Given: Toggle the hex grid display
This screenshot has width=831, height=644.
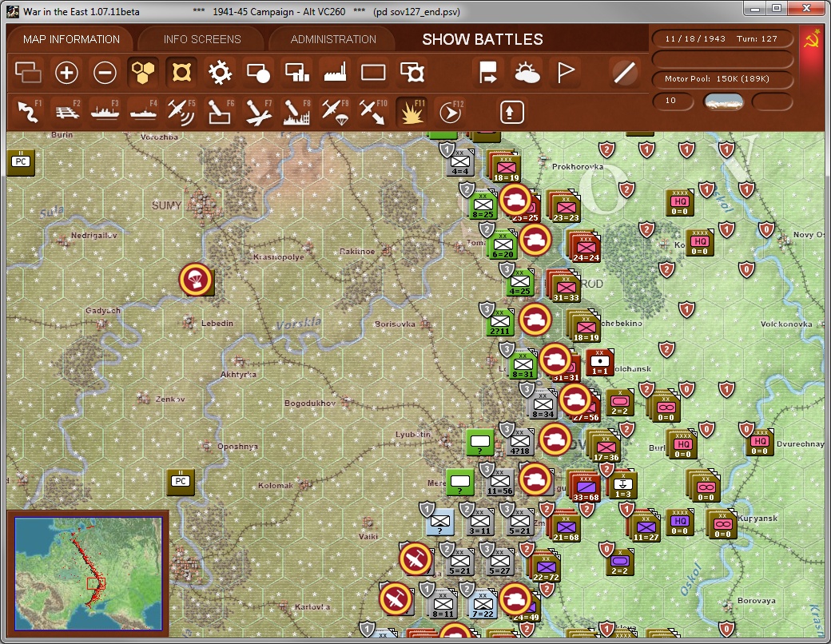Looking at the screenshot, I should point(143,72).
